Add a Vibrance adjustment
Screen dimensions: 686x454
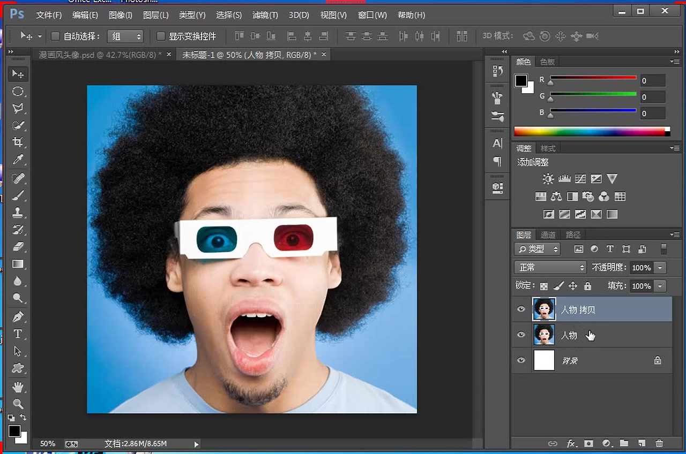point(612,179)
